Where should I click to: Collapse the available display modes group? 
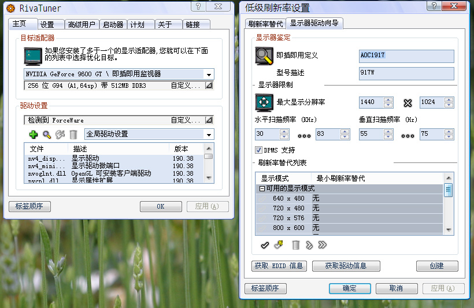click(262, 188)
